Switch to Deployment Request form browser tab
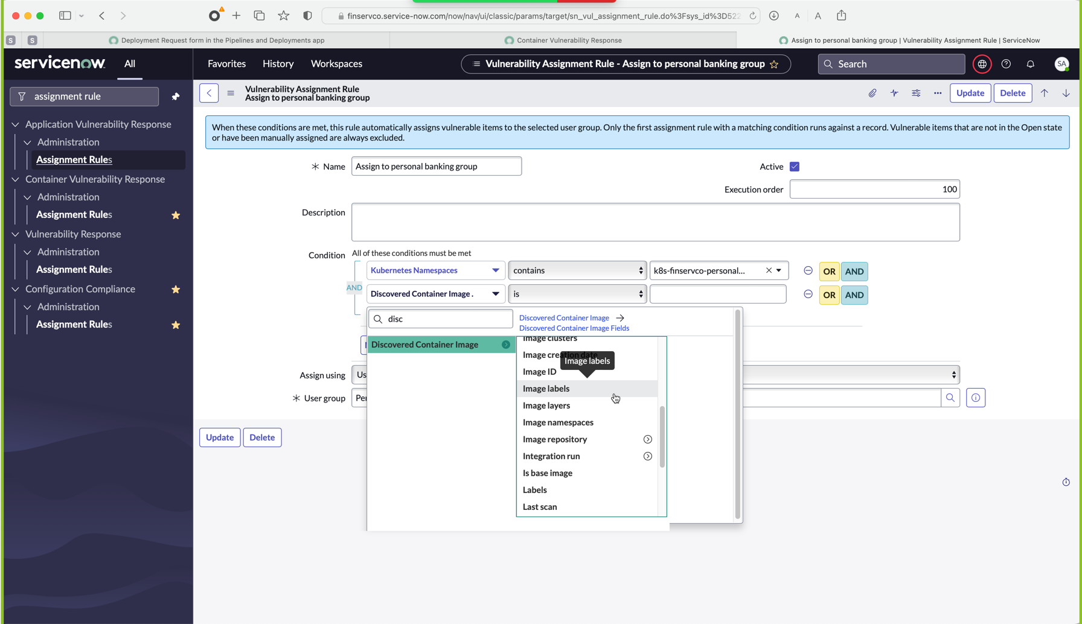The height and width of the screenshot is (624, 1082). point(217,40)
